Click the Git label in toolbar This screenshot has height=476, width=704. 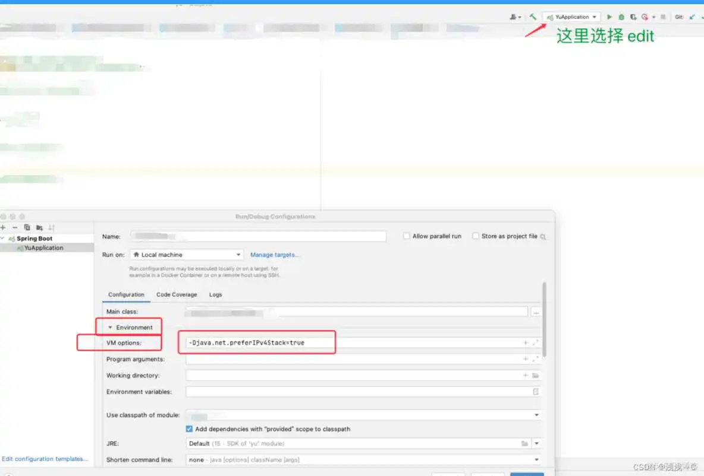click(679, 17)
